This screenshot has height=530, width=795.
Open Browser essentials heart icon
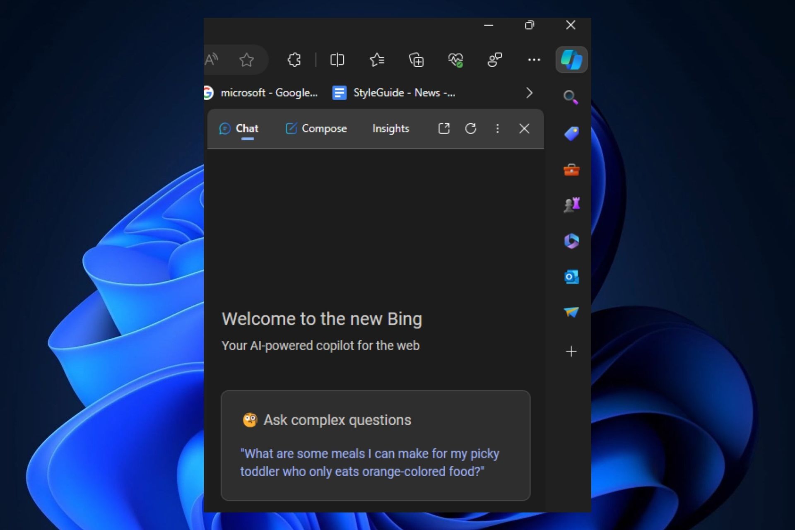click(x=455, y=60)
